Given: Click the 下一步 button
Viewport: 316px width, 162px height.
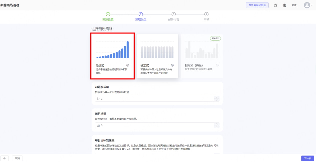Looking at the screenshot, I should click(307, 158).
